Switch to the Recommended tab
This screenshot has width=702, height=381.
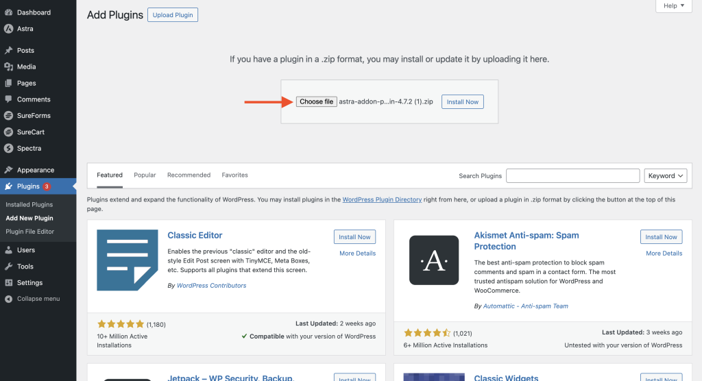coord(189,175)
